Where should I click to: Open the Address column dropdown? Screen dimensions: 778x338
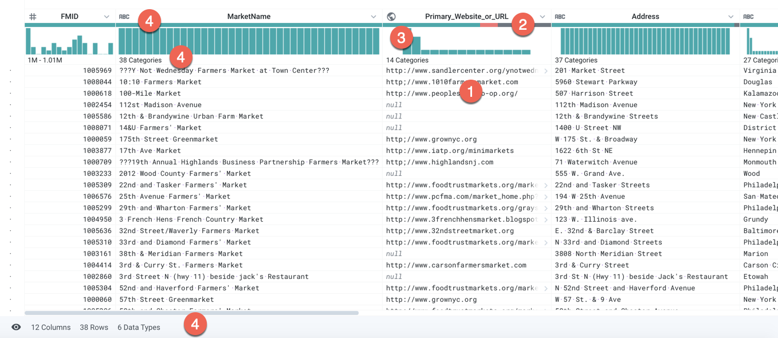[x=732, y=16]
